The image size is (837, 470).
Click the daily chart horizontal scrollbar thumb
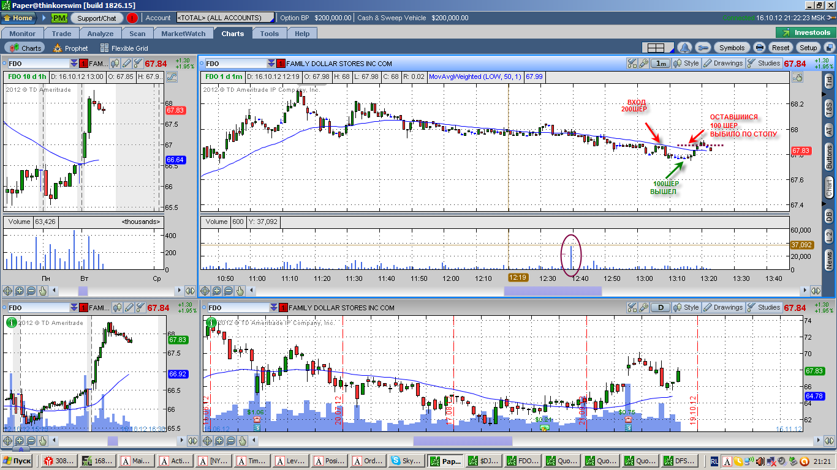[463, 441]
